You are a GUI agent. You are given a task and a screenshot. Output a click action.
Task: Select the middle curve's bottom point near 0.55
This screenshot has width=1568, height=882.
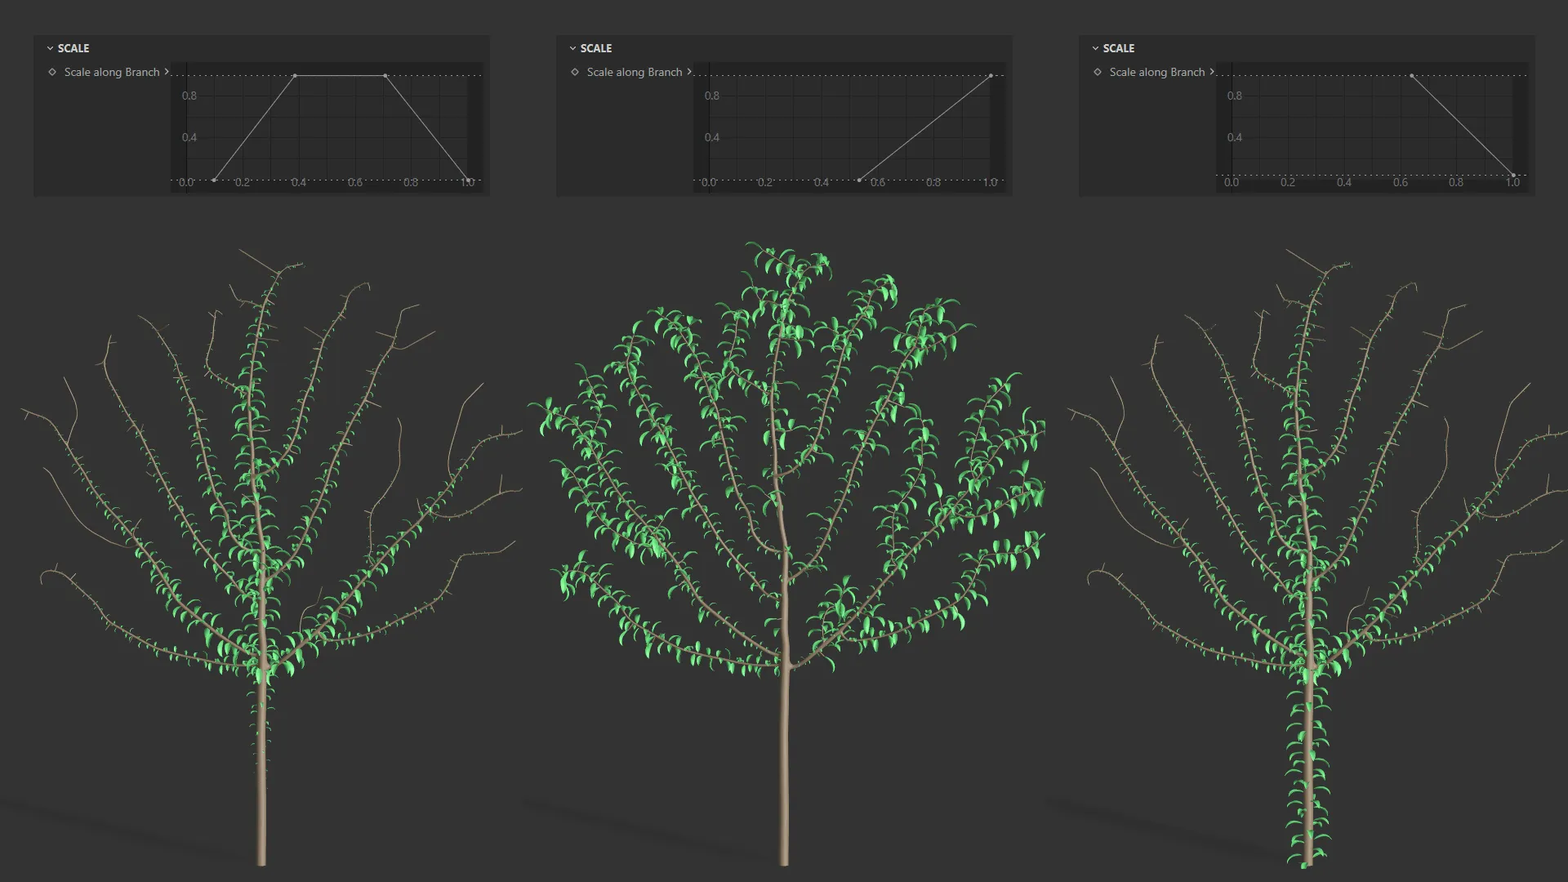859,180
